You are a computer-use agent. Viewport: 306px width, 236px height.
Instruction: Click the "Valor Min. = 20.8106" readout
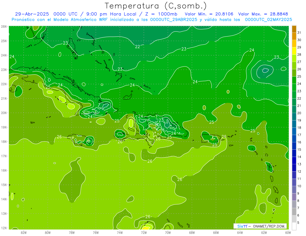209,14
